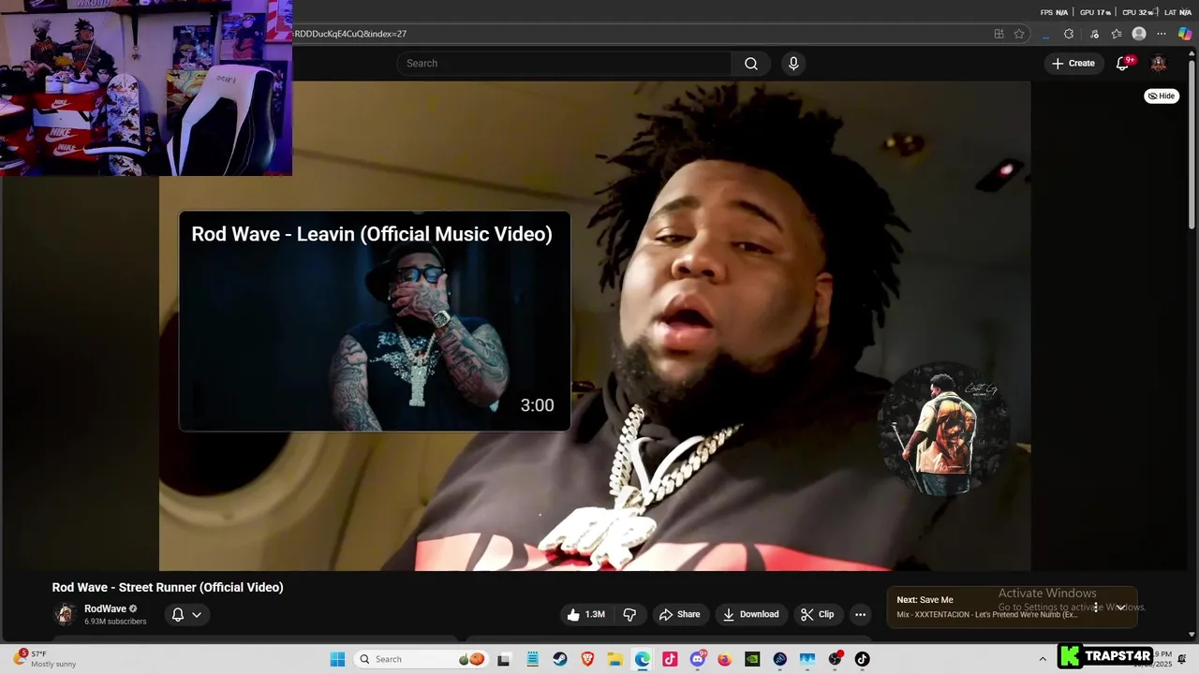Open TikTok from the taskbar
Screen dimensions: 1199x674
pos(862,659)
